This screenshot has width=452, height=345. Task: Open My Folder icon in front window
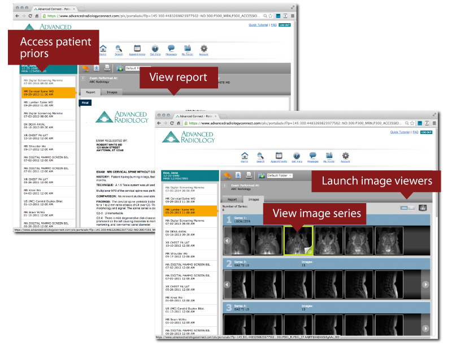point(329,156)
